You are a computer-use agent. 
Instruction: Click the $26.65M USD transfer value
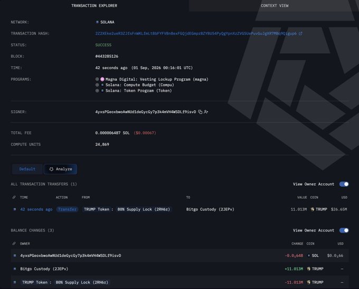(339, 209)
